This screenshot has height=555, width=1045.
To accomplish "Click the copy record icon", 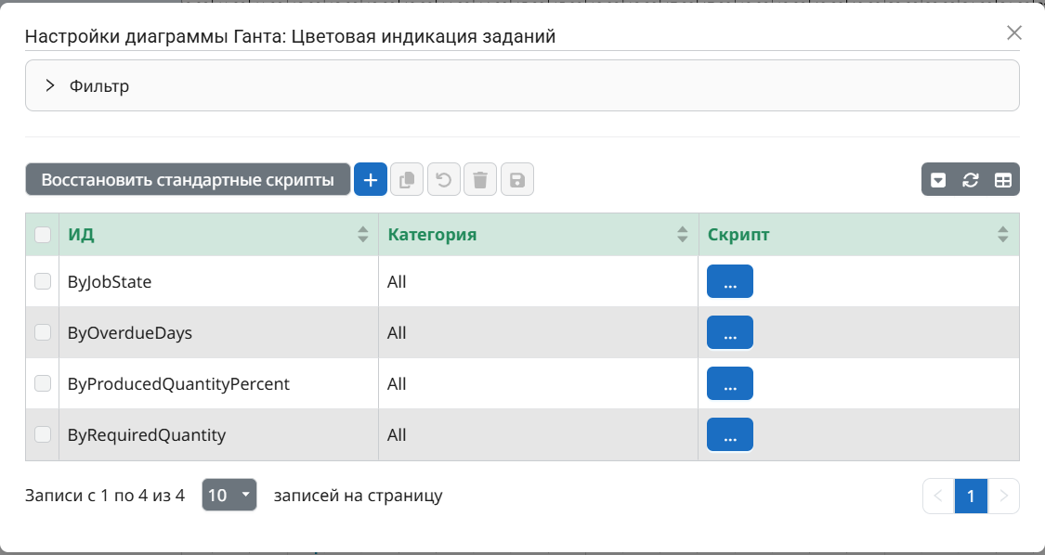I will pos(407,180).
